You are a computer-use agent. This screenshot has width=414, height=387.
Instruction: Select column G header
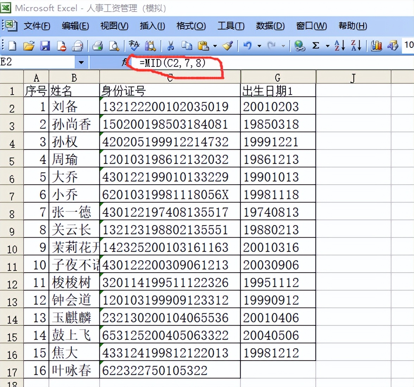click(278, 78)
